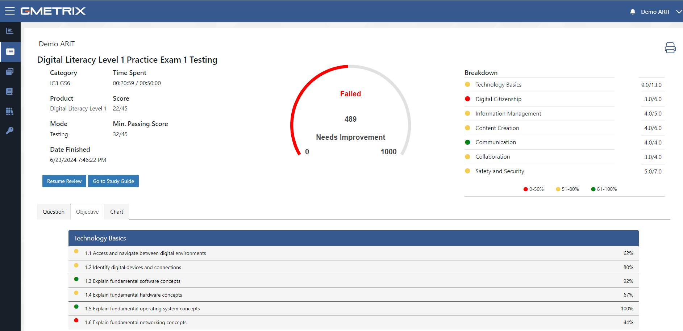Image resolution: width=683 pixels, height=331 pixels.
Task: Click Go to Study Guide button
Action: (113, 181)
